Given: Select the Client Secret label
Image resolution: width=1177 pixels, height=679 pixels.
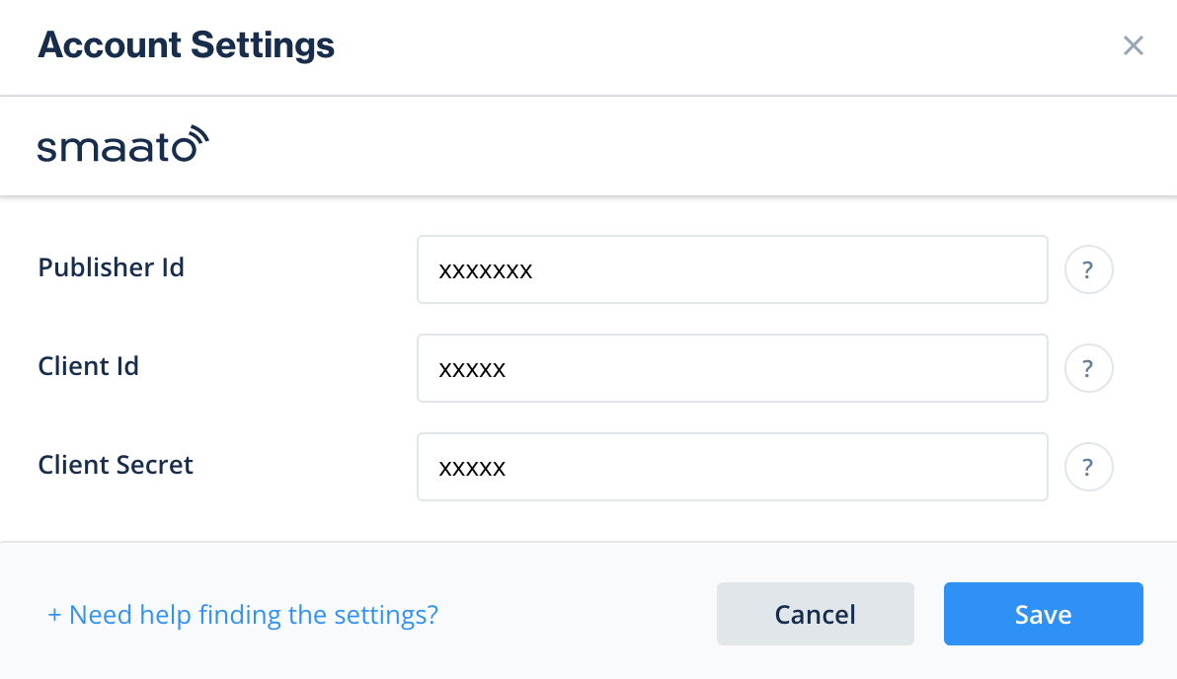Looking at the screenshot, I should point(116,465).
